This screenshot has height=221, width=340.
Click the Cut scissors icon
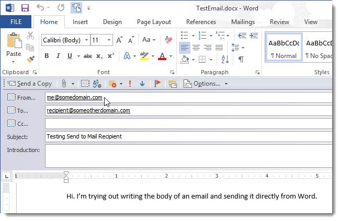tap(30, 36)
